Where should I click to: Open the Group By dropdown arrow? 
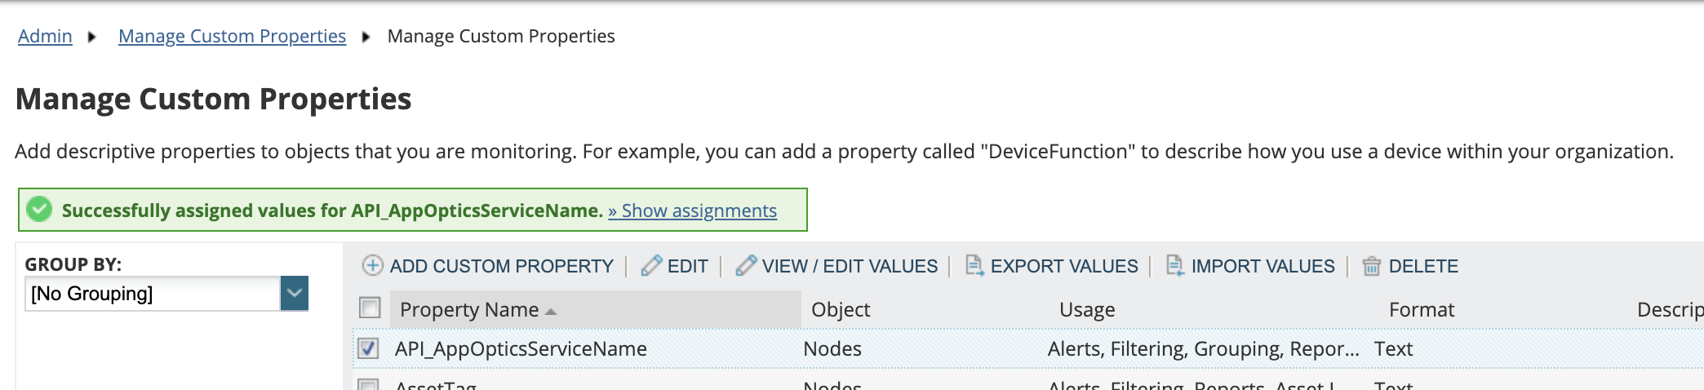click(294, 294)
